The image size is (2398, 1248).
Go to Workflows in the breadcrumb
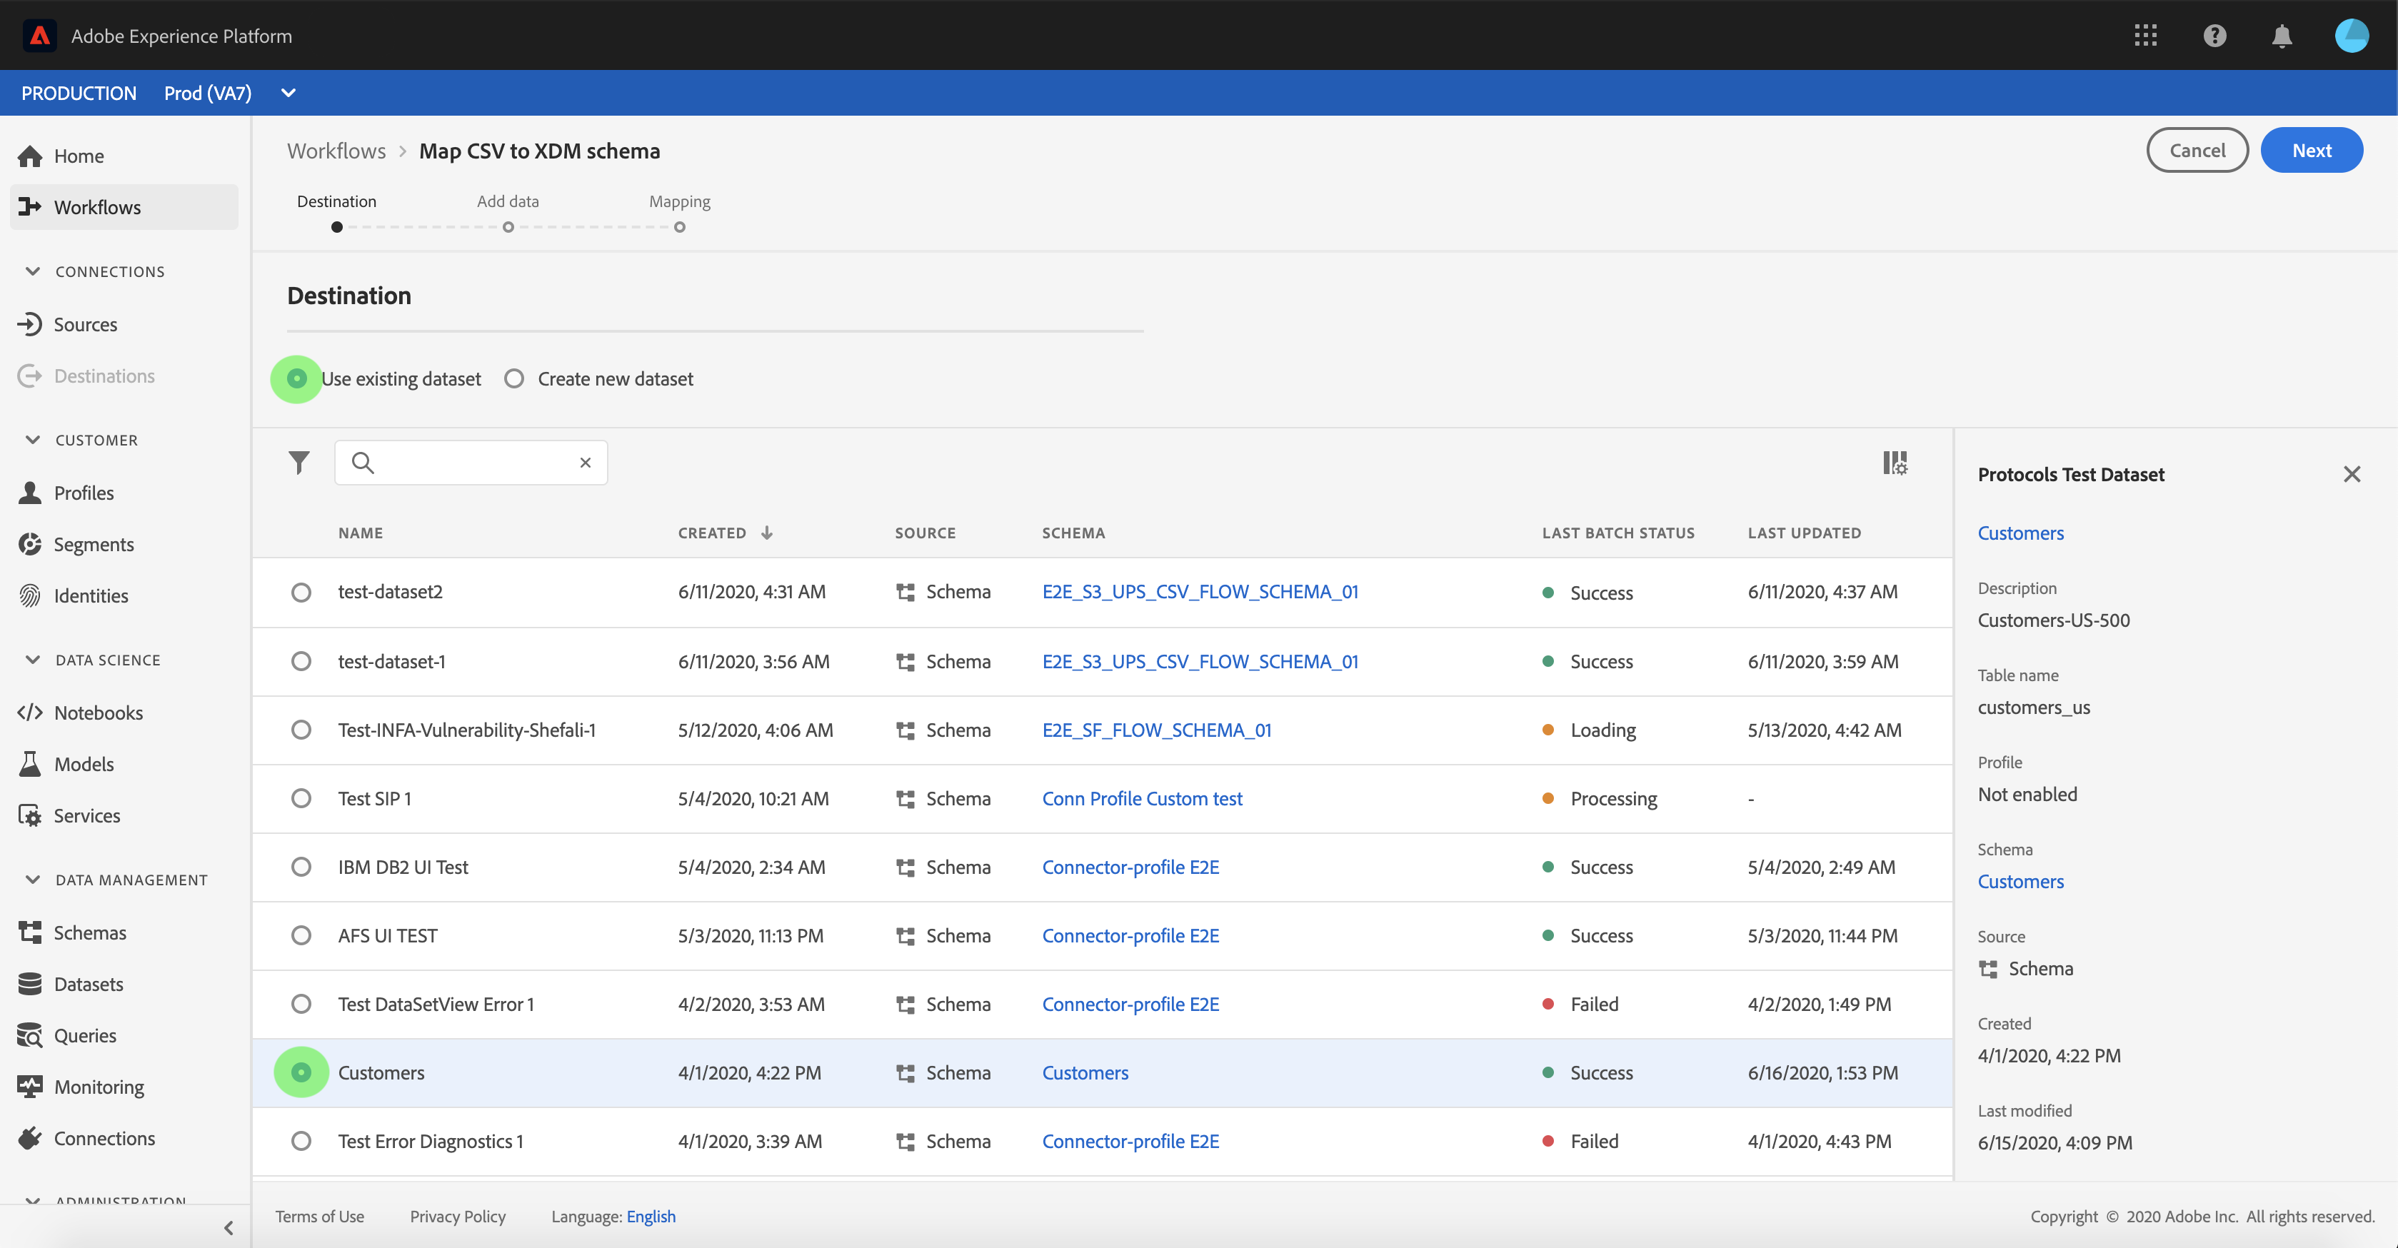pos(336,151)
